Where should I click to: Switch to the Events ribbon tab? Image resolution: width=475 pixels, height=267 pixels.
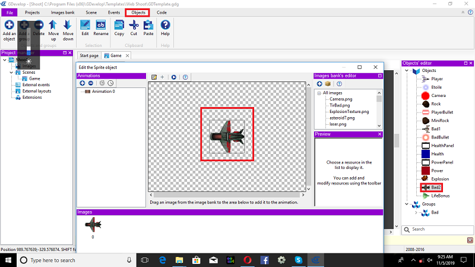pos(114,12)
